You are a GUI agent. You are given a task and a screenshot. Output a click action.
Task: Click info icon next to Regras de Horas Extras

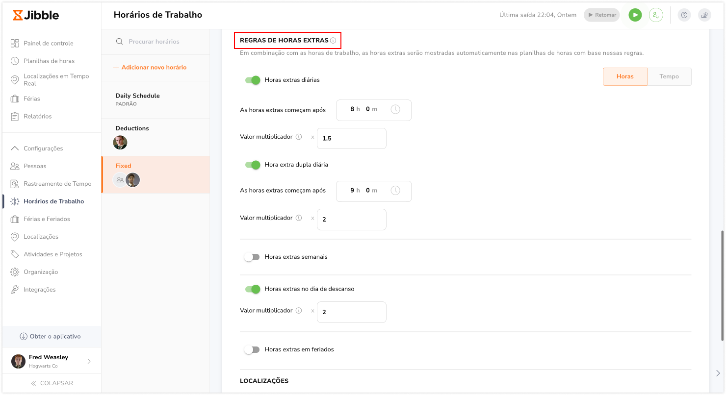333,40
